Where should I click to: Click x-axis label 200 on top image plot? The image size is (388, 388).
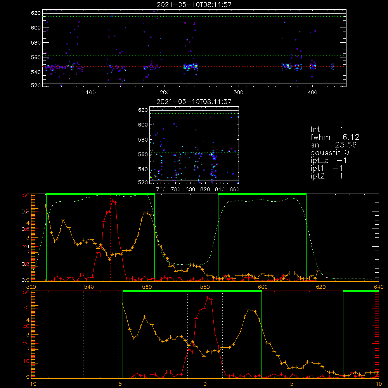click(x=165, y=93)
